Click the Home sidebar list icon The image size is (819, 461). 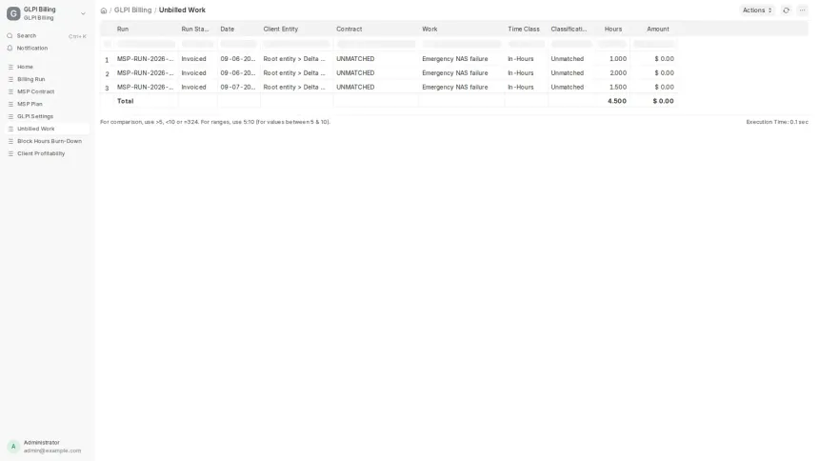pyautogui.click(x=10, y=67)
